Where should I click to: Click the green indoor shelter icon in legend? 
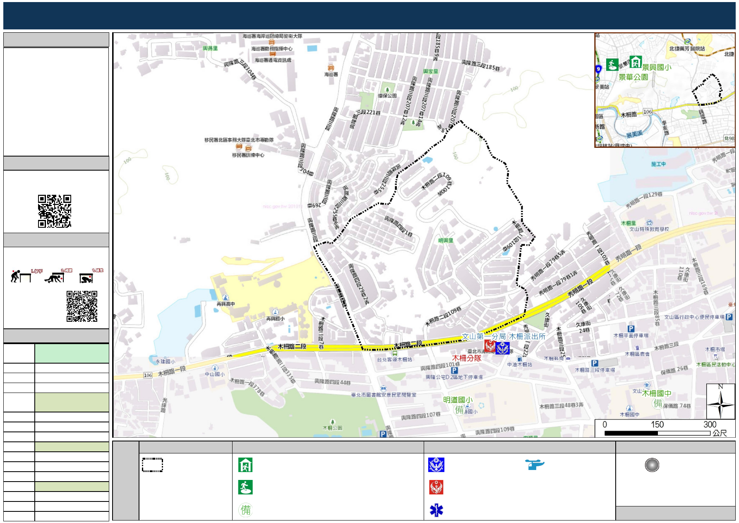coord(245,465)
